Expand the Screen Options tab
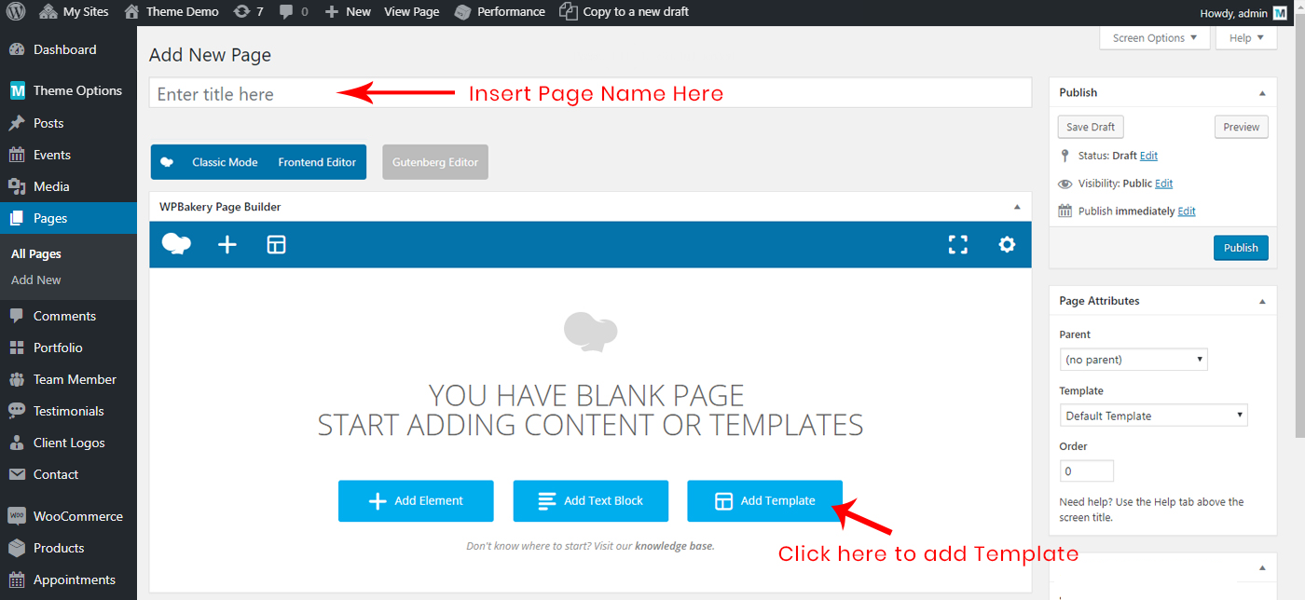Viewport: 1305px width, 600px height. [1154, 38]
